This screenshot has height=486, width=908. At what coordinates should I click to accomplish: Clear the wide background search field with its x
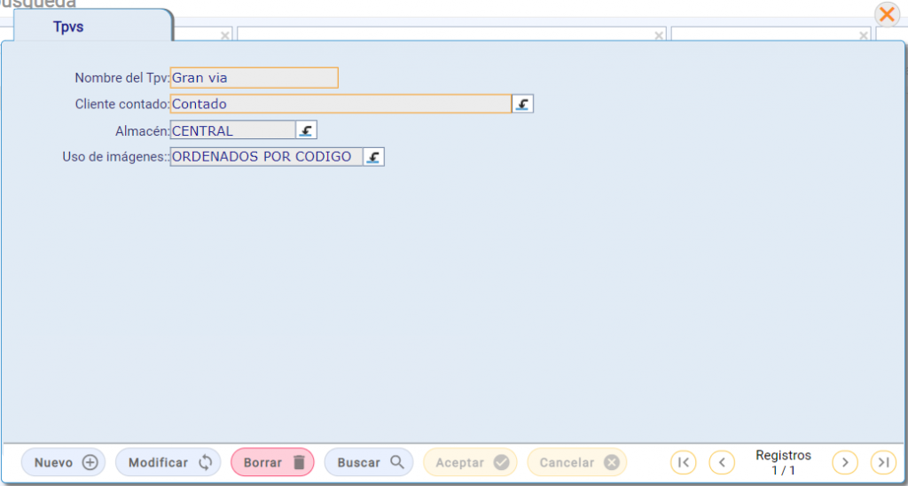[x=659, y=35]
